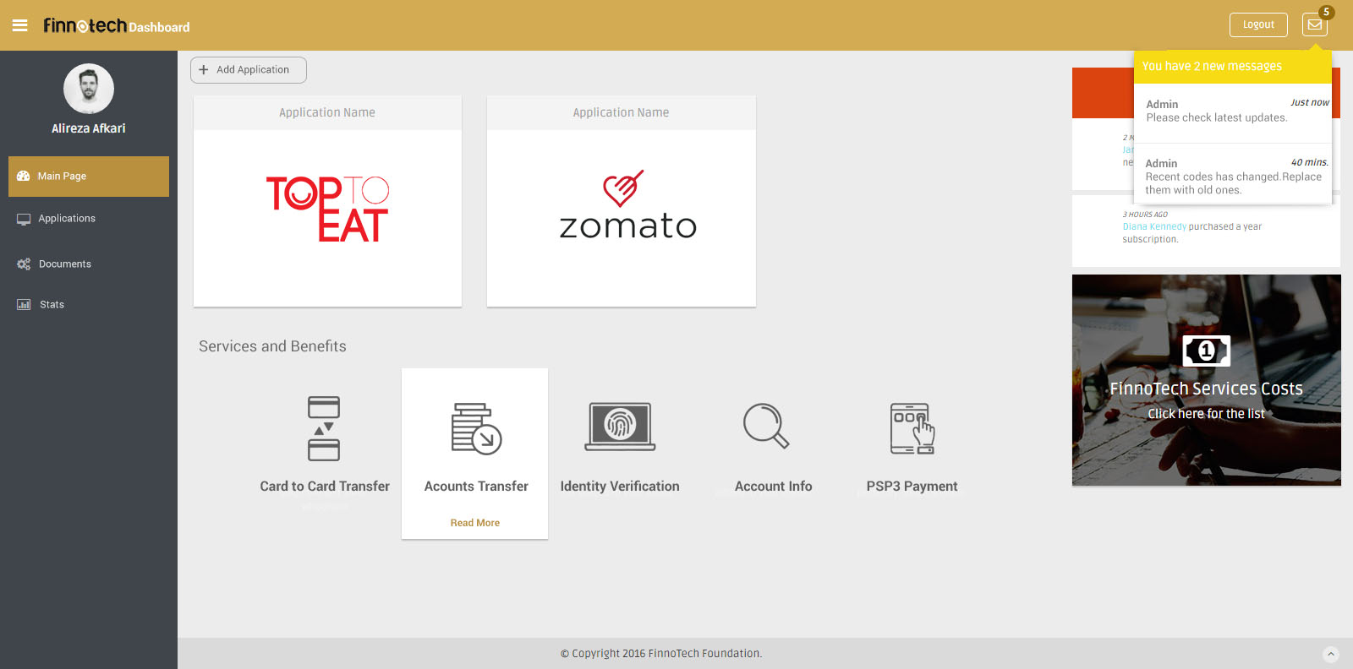Click the Identity Verification label
The height and width of the screenshot is (669, 1353).
click(620, 487)
